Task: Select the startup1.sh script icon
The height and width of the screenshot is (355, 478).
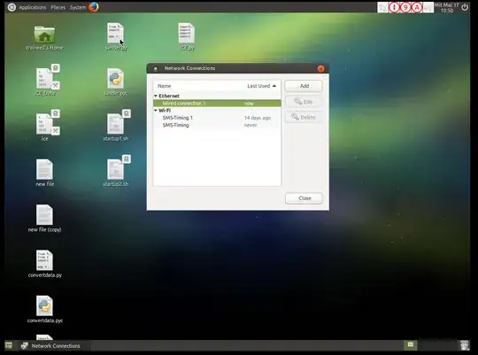Action: point(116,126)
